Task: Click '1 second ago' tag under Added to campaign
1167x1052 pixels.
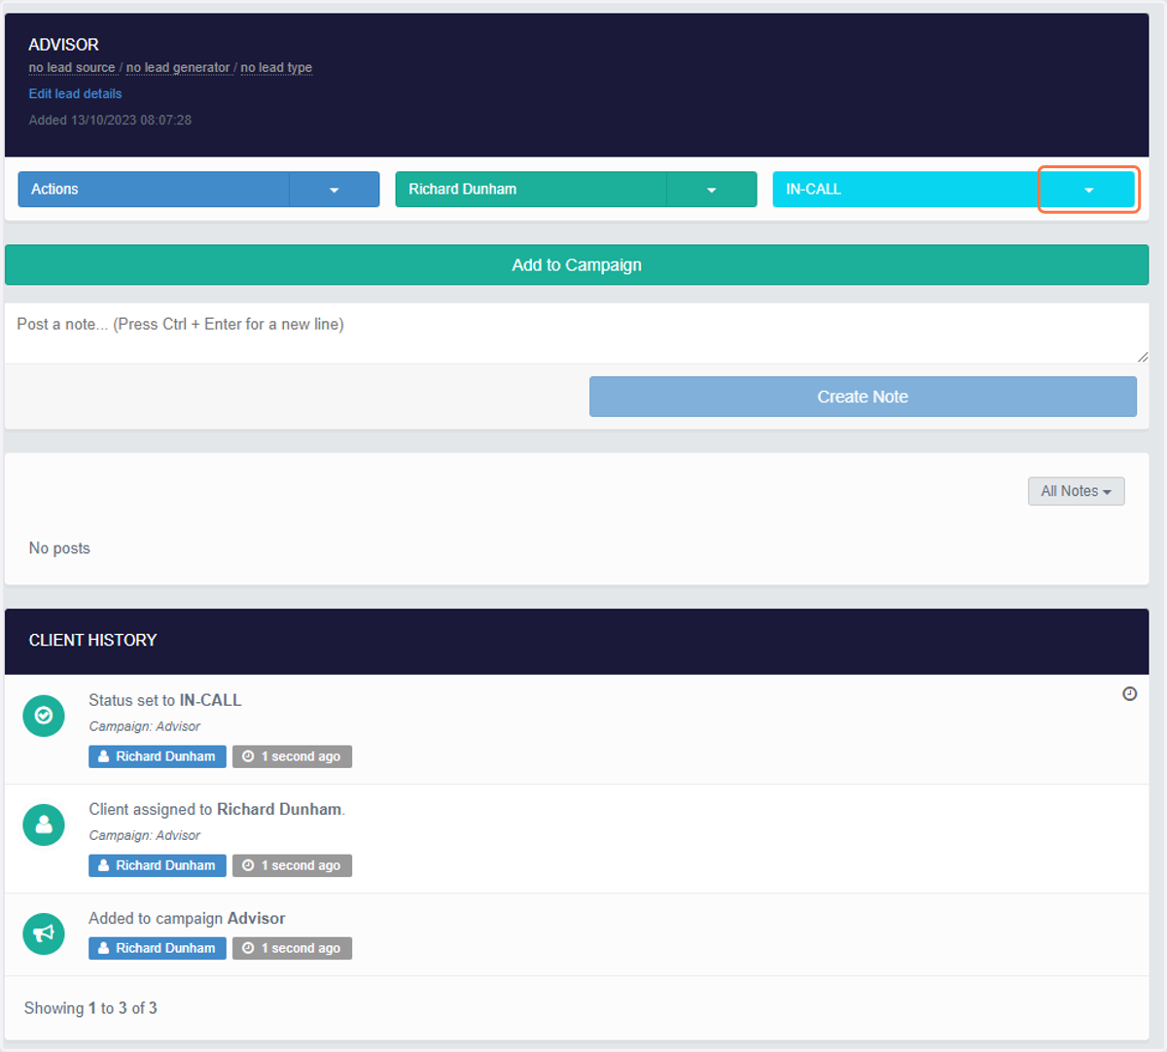Action: (x=292, y=948)
